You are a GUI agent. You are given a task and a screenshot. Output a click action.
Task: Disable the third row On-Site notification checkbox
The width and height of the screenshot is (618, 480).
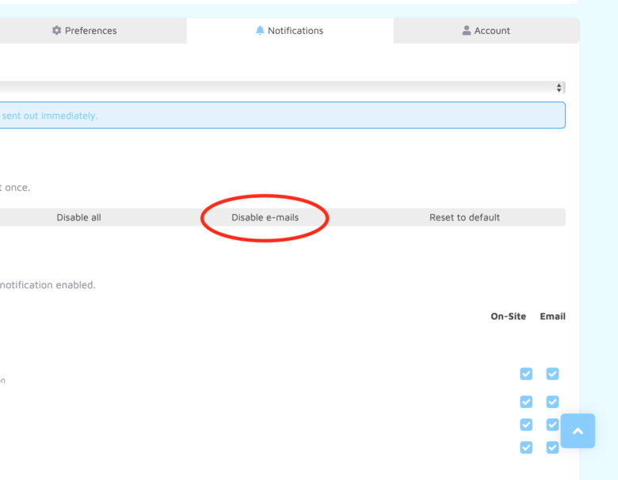coord(526,425)
